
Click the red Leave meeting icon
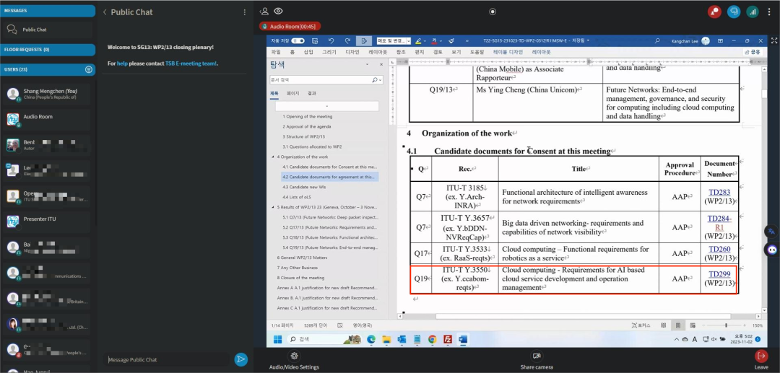pos(760,356)
